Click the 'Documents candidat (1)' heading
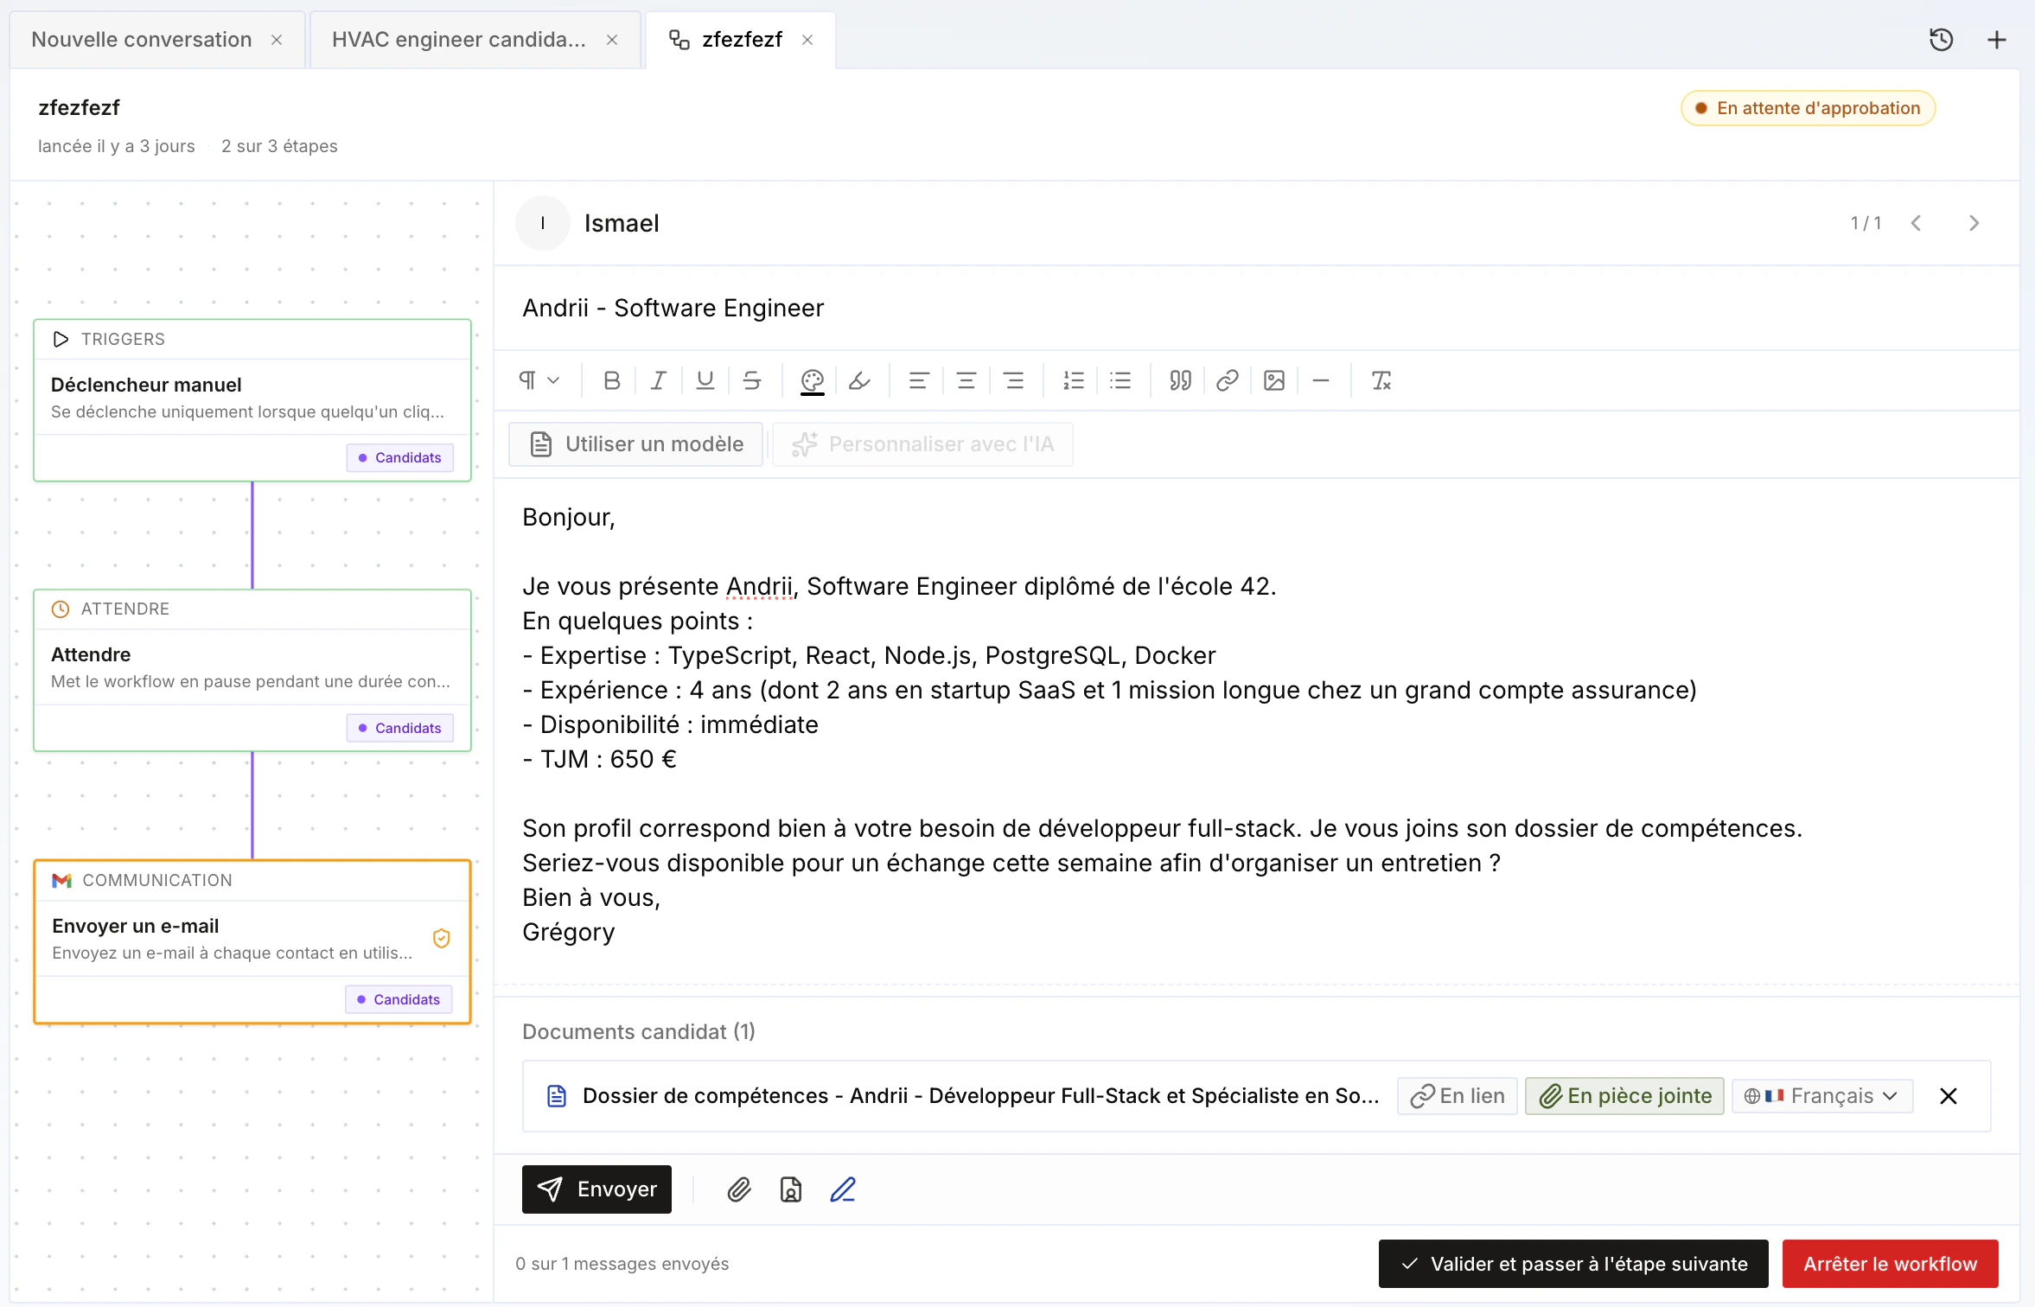The image size is (2035, 1307). [x=639, y=1031]
